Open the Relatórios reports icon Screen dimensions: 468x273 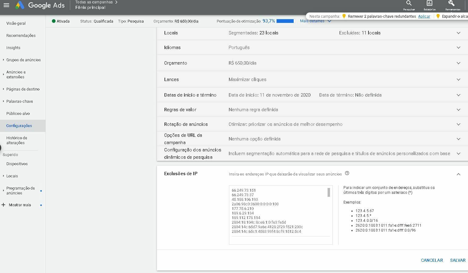430,5
